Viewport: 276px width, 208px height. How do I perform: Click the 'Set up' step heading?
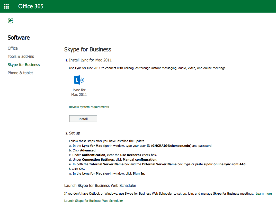[74, 133]
